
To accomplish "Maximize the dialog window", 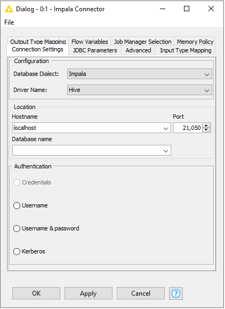I will (187, 9).
